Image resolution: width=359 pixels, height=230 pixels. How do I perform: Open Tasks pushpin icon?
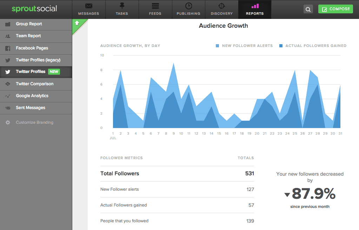[122, 6]
